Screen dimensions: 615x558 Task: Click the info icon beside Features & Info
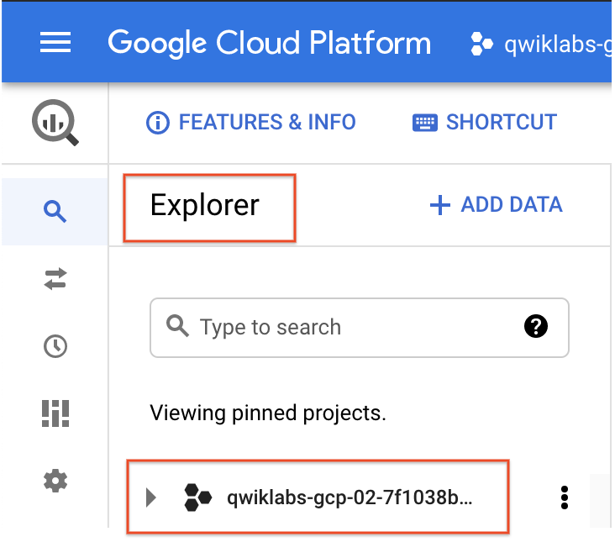[157, 123]
